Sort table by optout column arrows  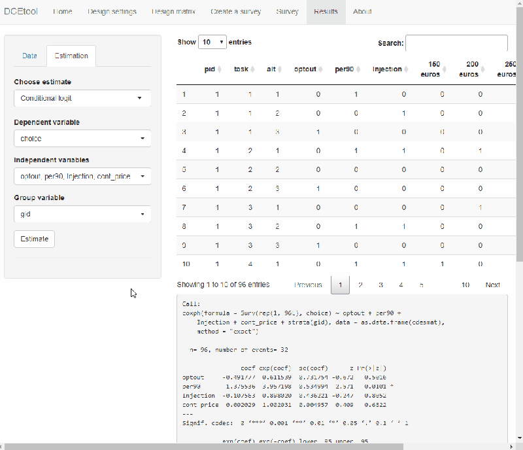click(320, 69)
